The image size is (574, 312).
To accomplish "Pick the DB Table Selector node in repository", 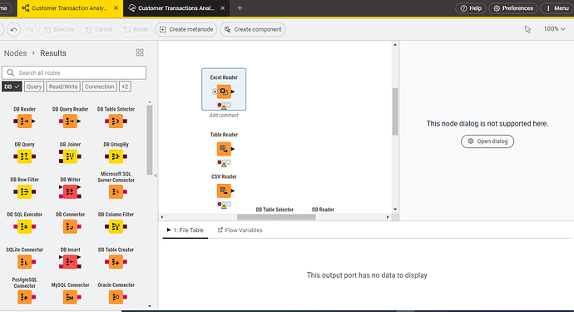I will [x=116, y=121].
